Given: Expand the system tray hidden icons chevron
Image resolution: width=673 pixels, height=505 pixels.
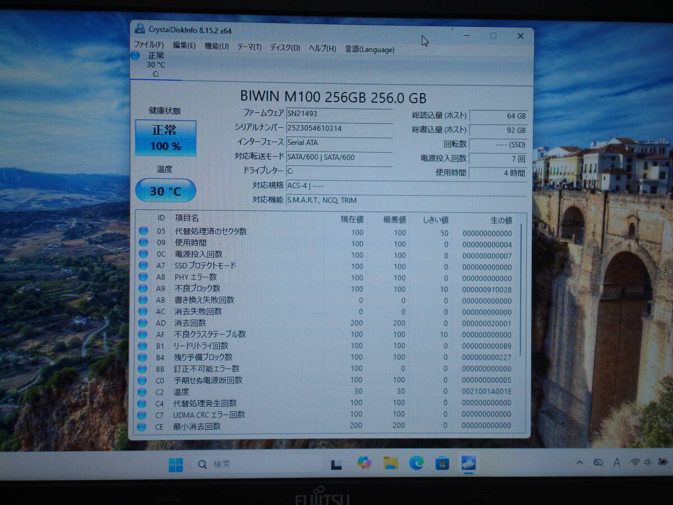Looking at the screenshot, I should pos(580,462).
